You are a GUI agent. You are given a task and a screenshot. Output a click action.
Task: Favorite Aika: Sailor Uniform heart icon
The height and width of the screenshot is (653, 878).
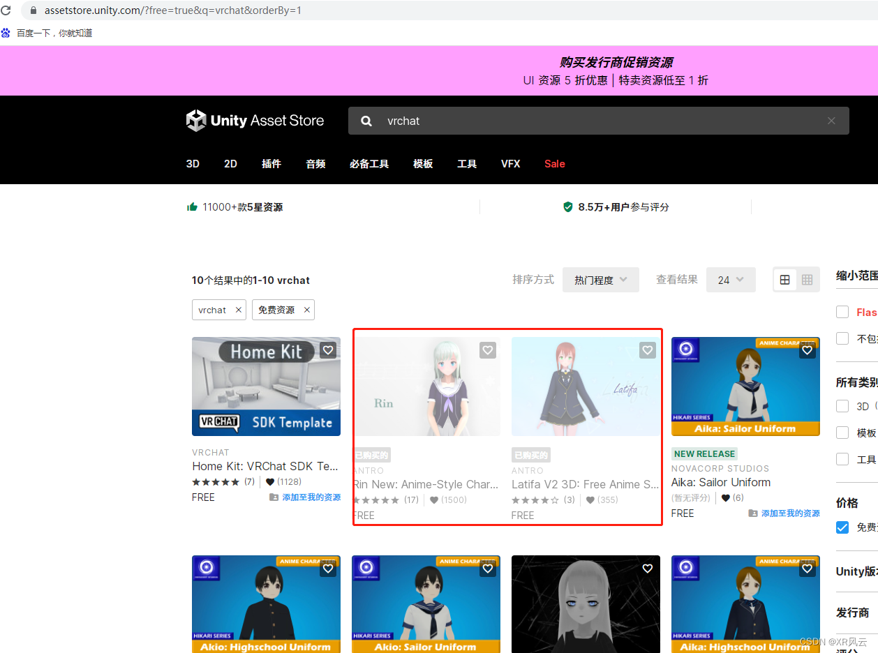click(x=808, y=350)
